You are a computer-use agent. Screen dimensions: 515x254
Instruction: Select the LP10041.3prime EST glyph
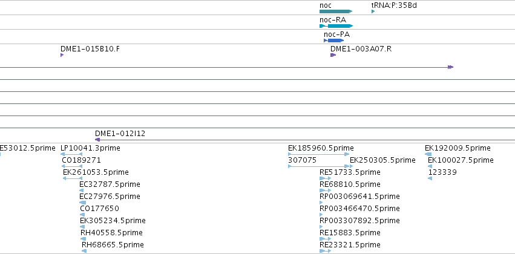71,154
